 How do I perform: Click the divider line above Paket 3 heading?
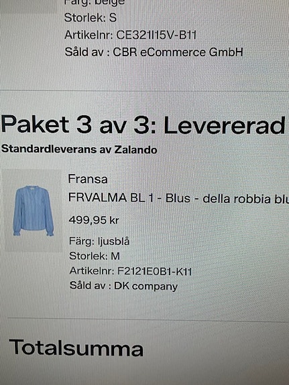pyautogui.click(x=144, y=90)
